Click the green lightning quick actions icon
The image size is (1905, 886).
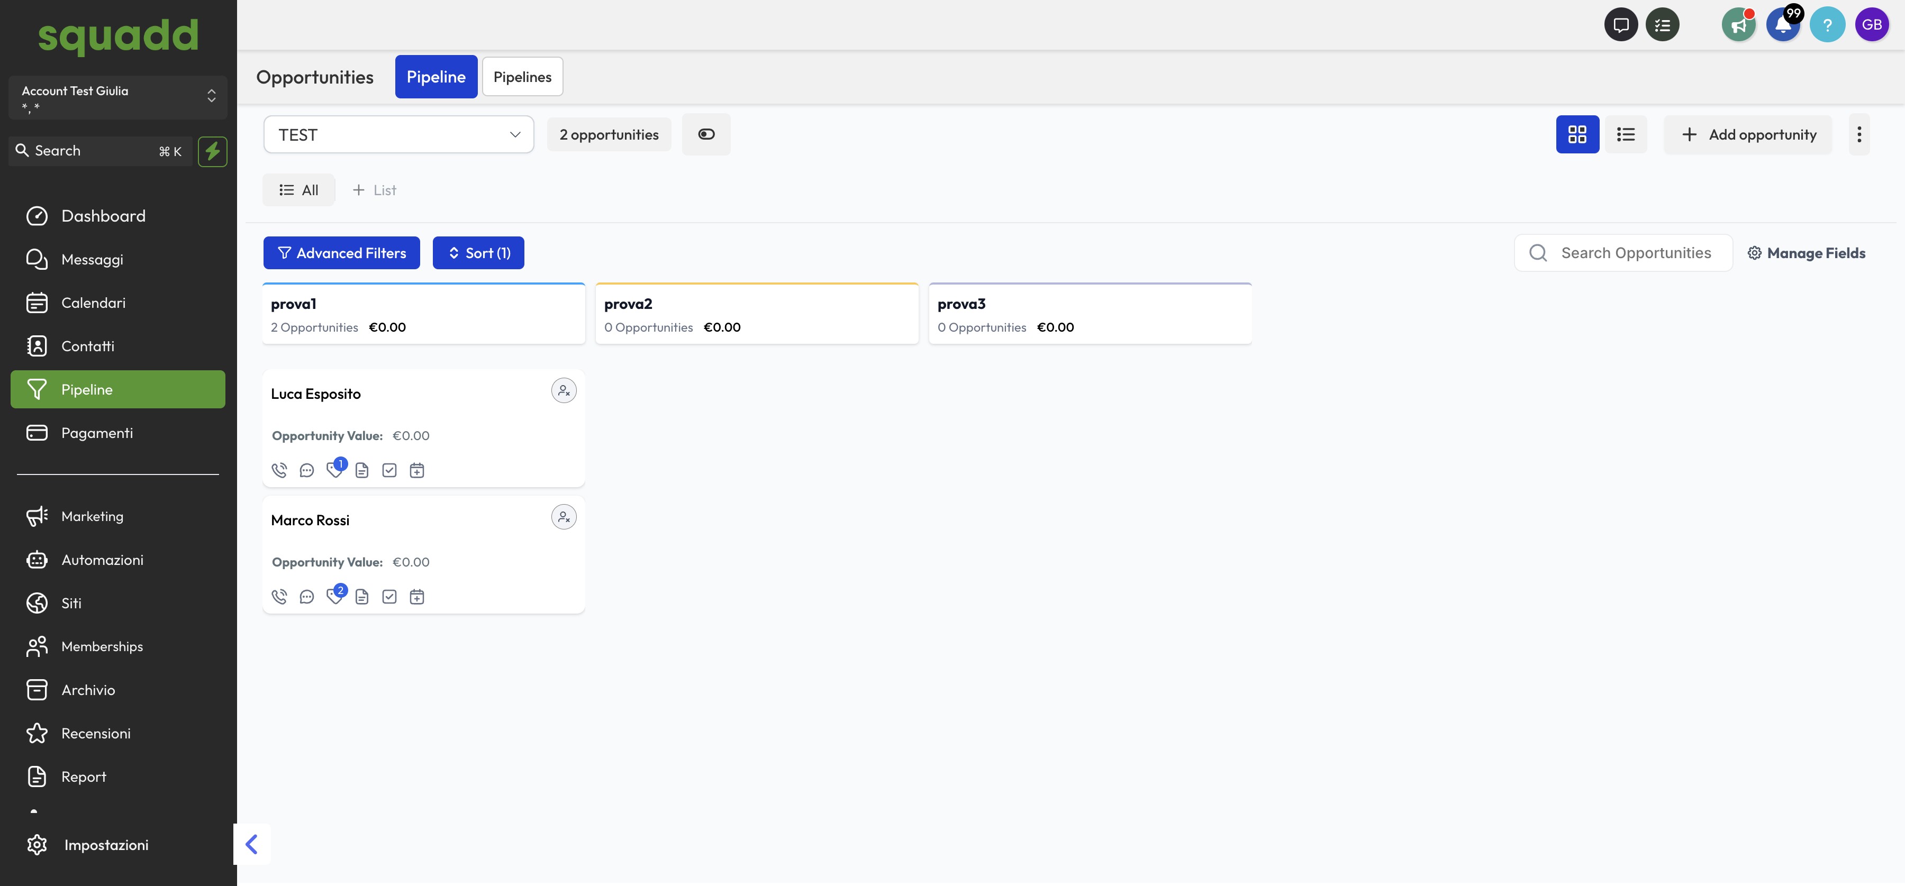click(x=212, y=151)
